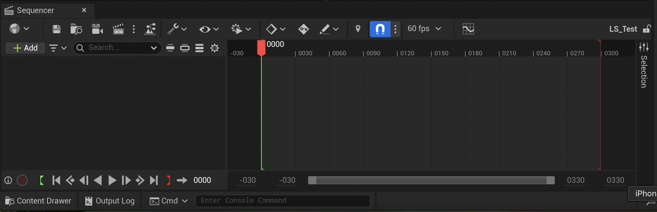Image resolution: width=657 pixels, height=212 pixels.
Task: Click the three-bars outliner layout icon
Action: [x=199, y=48]
